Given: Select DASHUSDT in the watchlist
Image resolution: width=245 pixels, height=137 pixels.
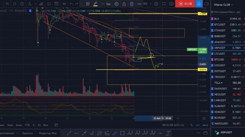Looking at the screenshot, I should tap(228, 89).
